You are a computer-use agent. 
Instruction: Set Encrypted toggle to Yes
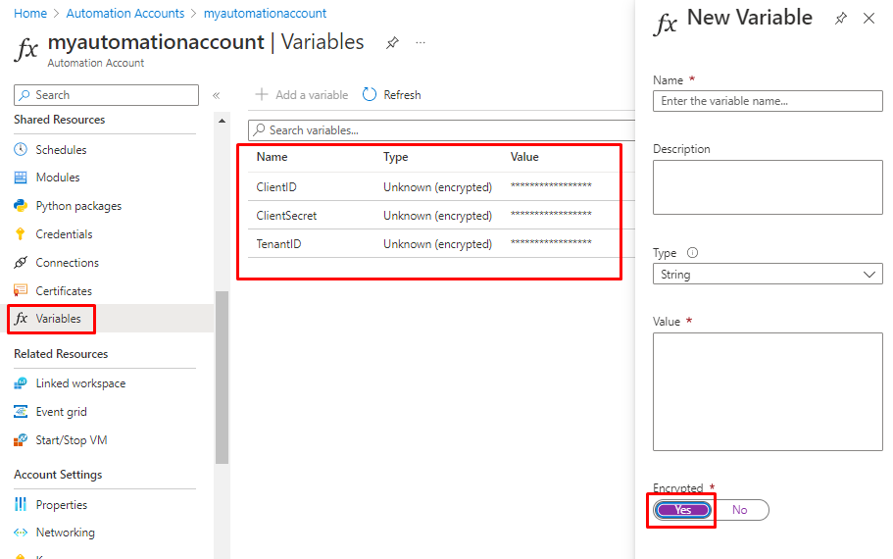[682, 510]
